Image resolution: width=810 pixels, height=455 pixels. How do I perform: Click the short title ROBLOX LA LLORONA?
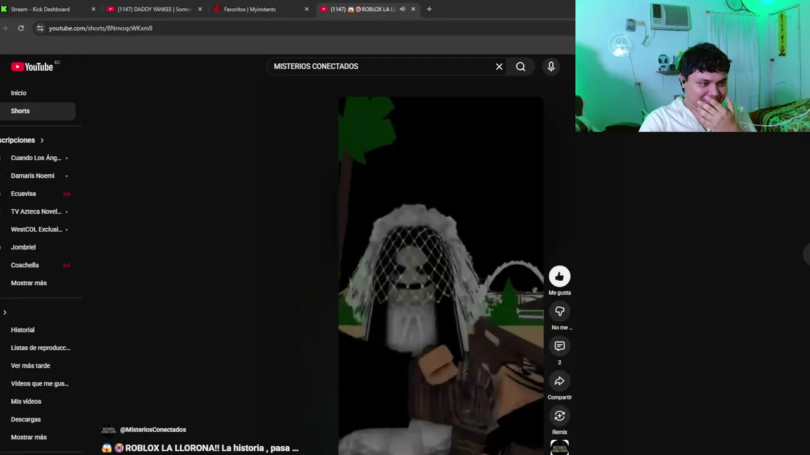click(x=200, y=448)
